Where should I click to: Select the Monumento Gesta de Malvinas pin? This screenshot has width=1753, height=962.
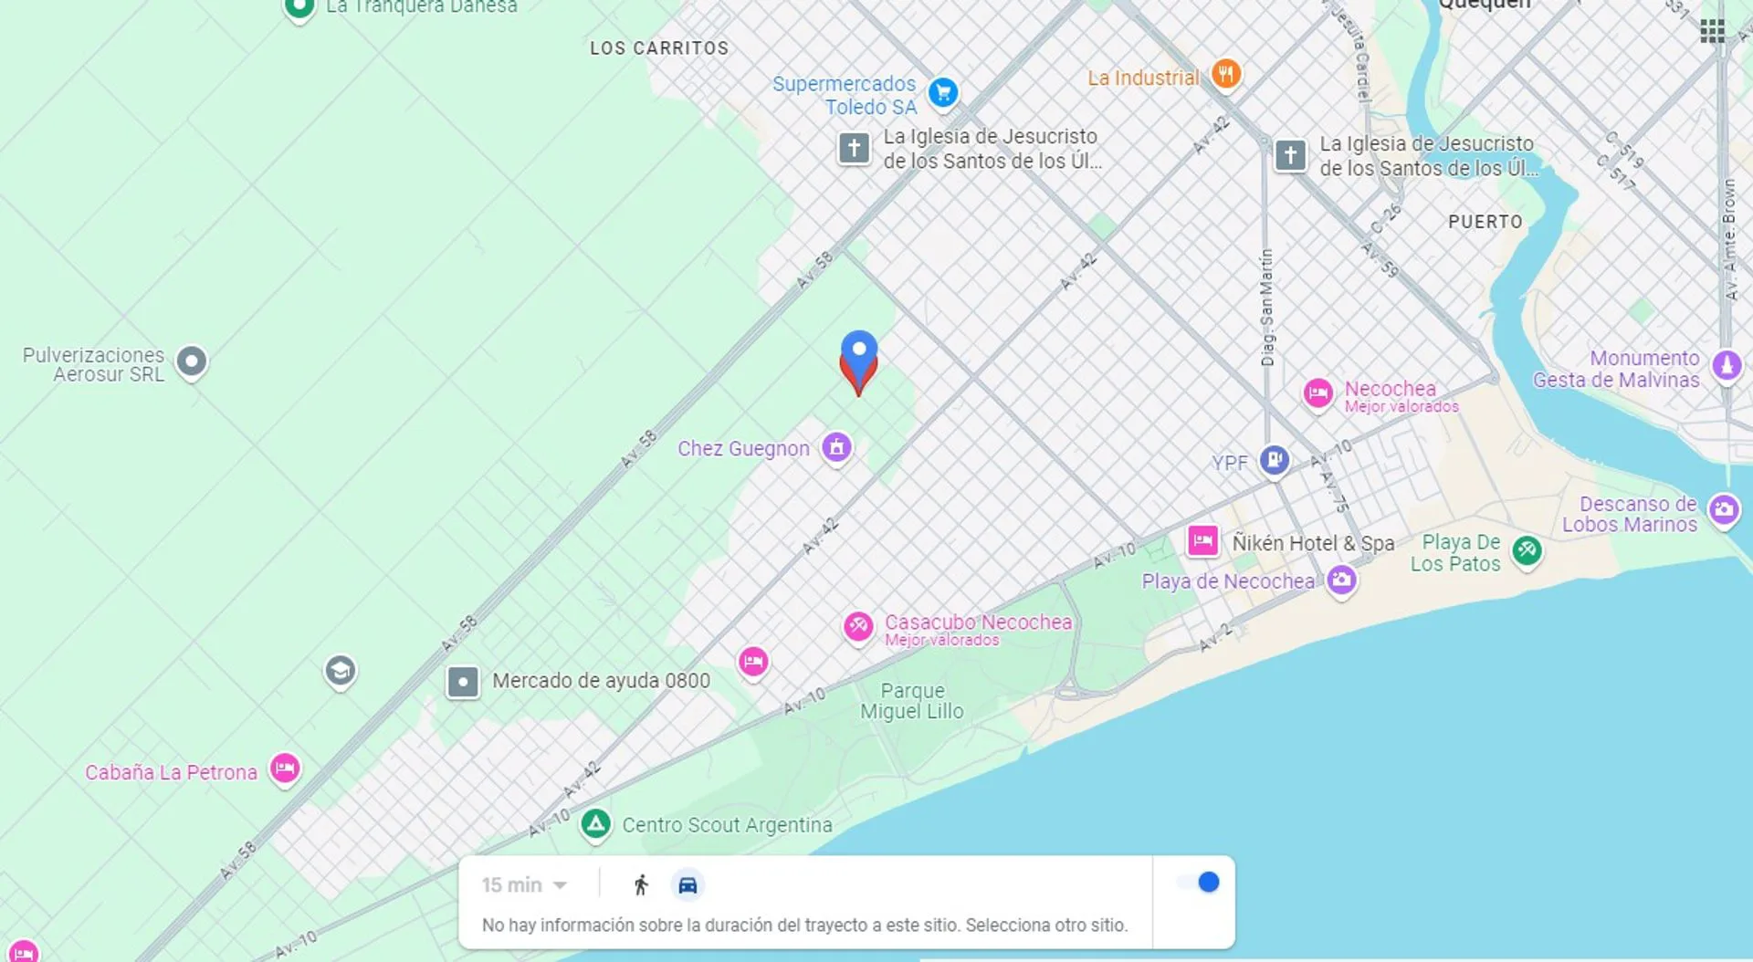(1726, 366)
